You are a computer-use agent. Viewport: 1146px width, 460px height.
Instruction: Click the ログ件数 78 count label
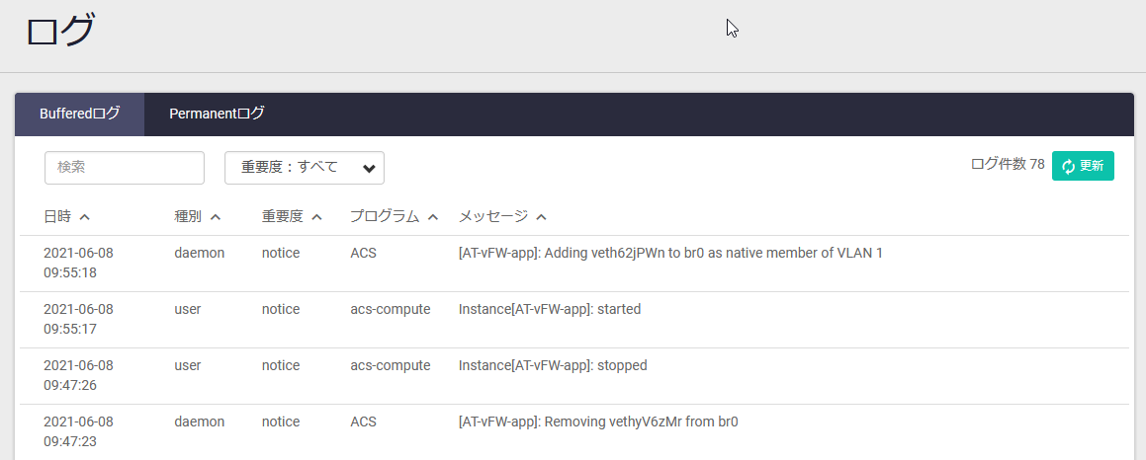click(1008, 164)
